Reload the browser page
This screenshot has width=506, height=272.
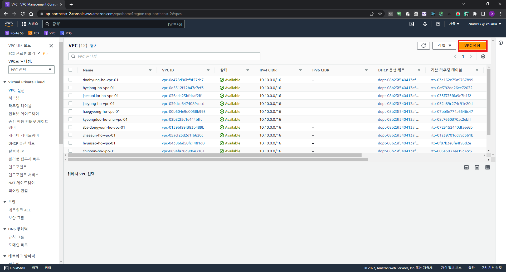point(23,14)
